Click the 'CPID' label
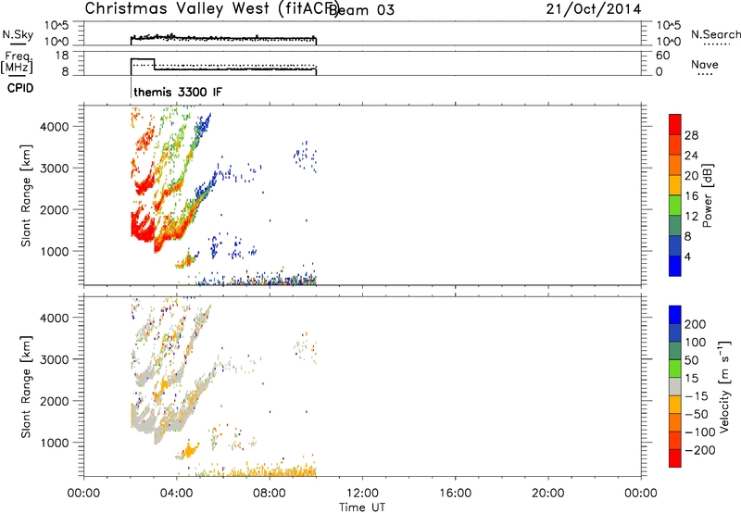The image size is (741, 513). (x=19, y=88)
